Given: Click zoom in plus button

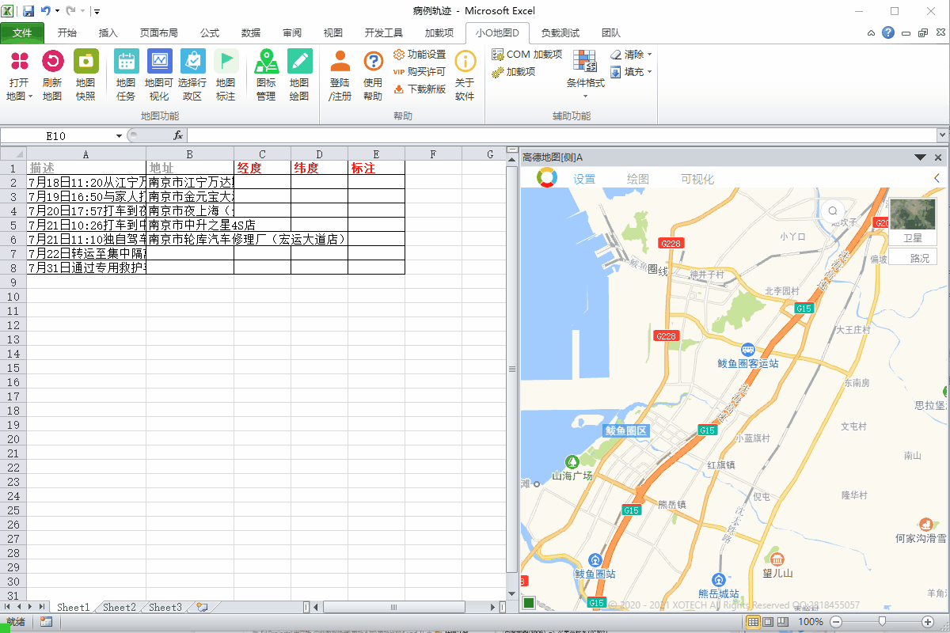Looking at the screenshot, I should [x=927, y=622].
